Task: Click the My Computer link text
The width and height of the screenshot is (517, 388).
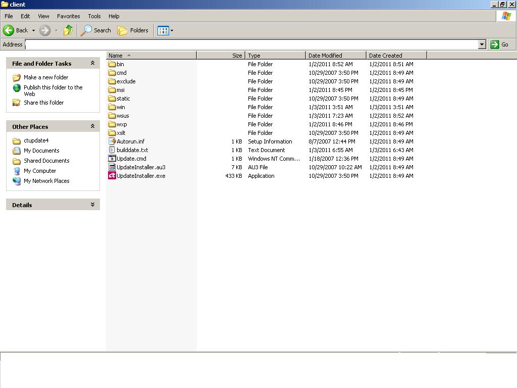Action: tap(40, 171)
